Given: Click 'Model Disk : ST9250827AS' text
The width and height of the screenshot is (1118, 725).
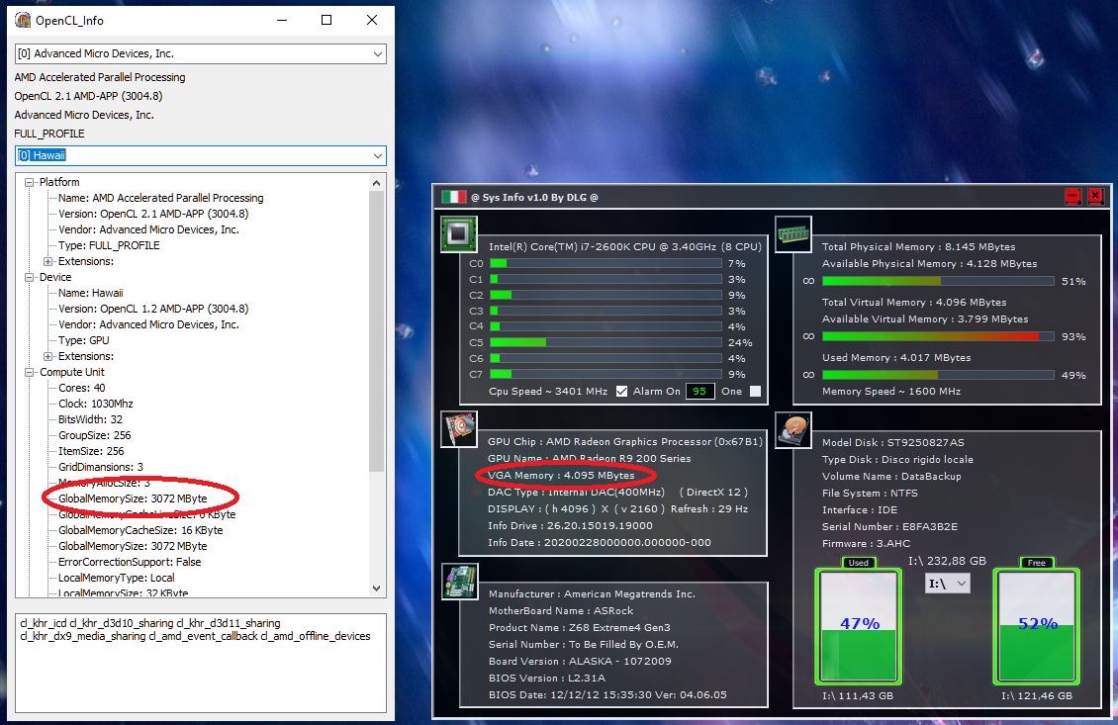Looking at the screenshot, I should pyautogui.click(x=892, y=443).
